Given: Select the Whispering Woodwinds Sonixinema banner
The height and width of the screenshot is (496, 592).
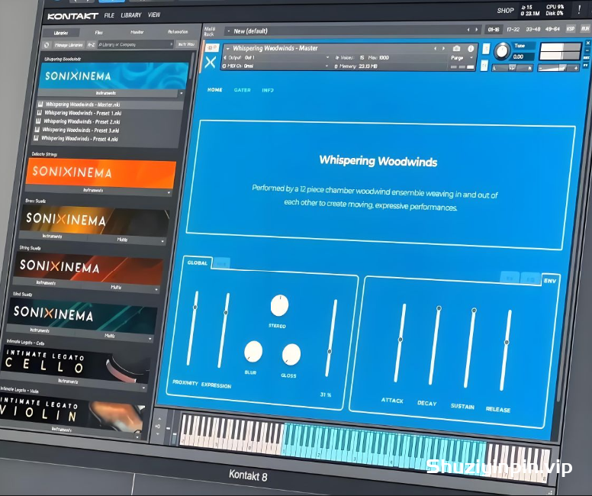Looking at the screenshot, I should tap(114, 76).
